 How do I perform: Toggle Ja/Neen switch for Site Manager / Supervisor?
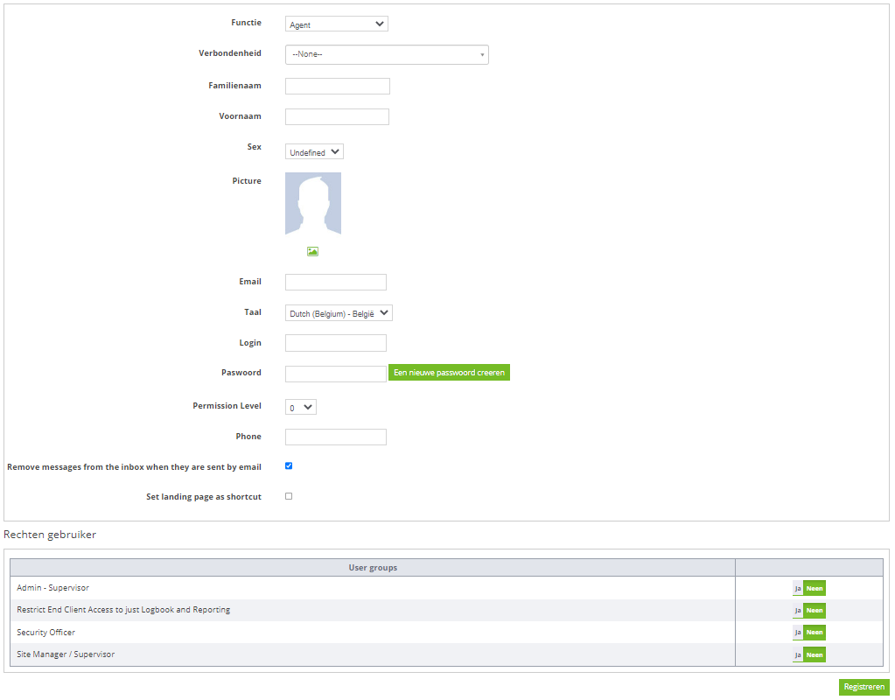click(808, 654)
